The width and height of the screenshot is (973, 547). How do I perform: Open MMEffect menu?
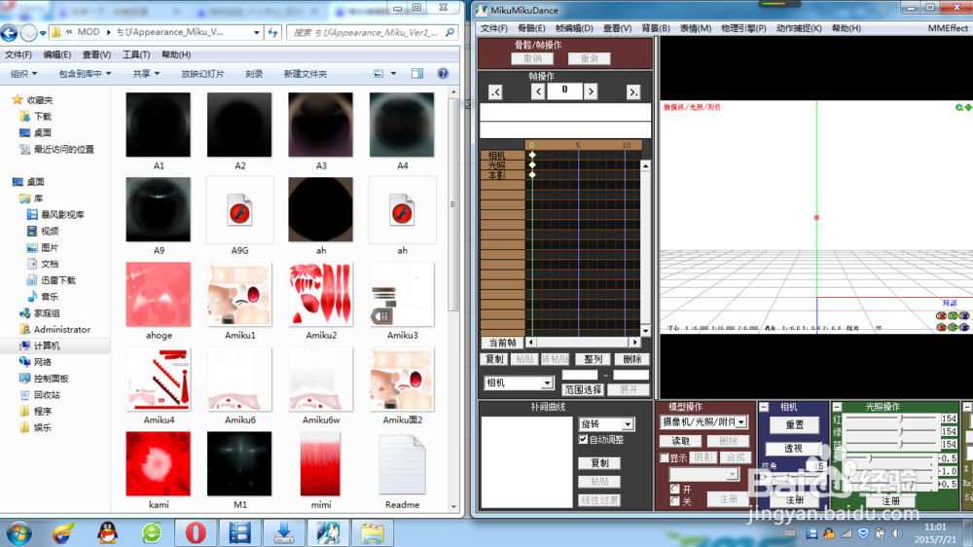click(x=948, y=28)
